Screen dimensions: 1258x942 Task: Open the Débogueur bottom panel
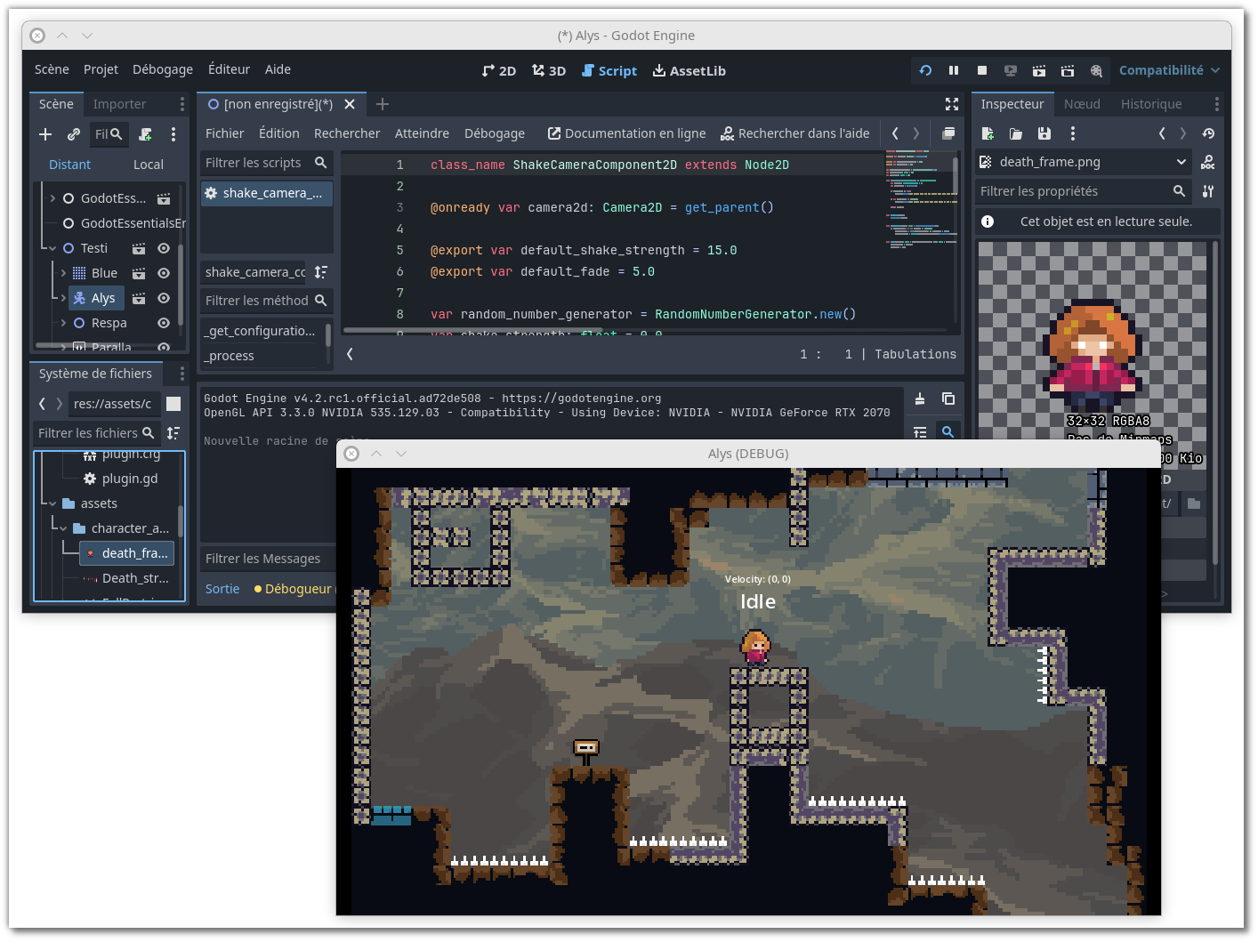(293, 589)
